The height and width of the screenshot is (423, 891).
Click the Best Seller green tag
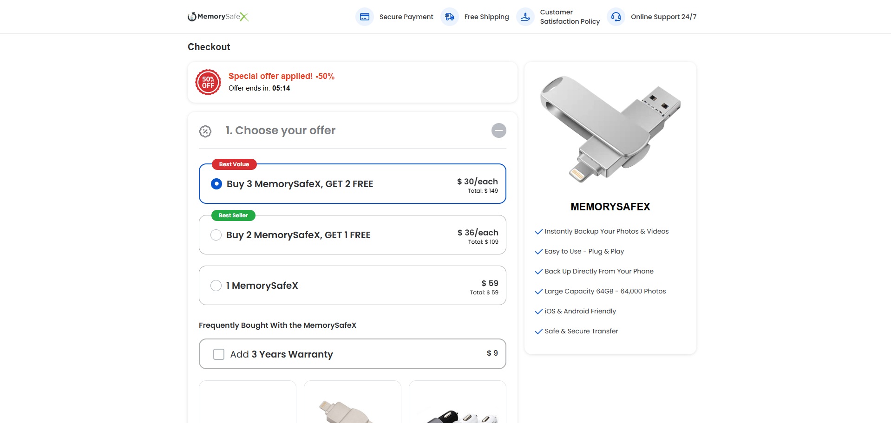233,215
